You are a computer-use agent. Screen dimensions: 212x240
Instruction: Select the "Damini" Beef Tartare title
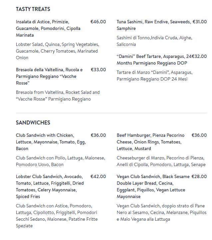tap(152, 60)
